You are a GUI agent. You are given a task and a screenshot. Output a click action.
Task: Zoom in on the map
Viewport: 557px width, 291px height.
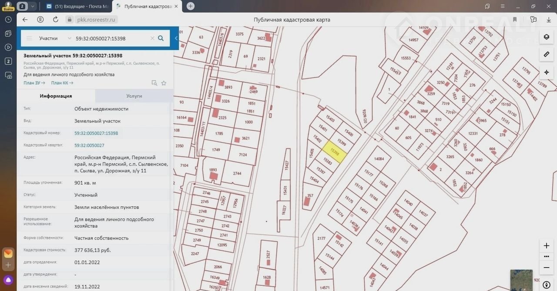(x=547, y=245)
